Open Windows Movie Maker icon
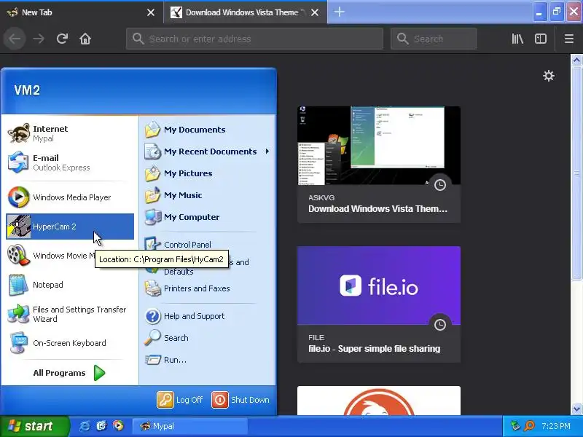This screenshot has height=437, width=583. (x=17, y=256)
